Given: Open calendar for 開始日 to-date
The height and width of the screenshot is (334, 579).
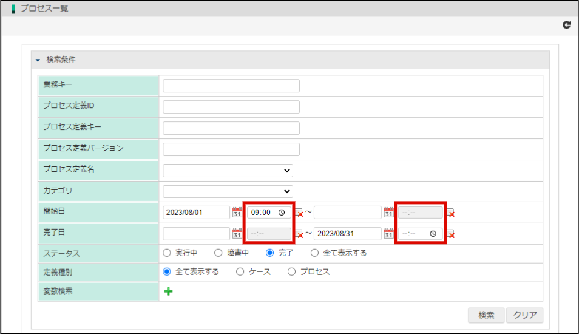Looking at the screenshot, I should point(388,213).
